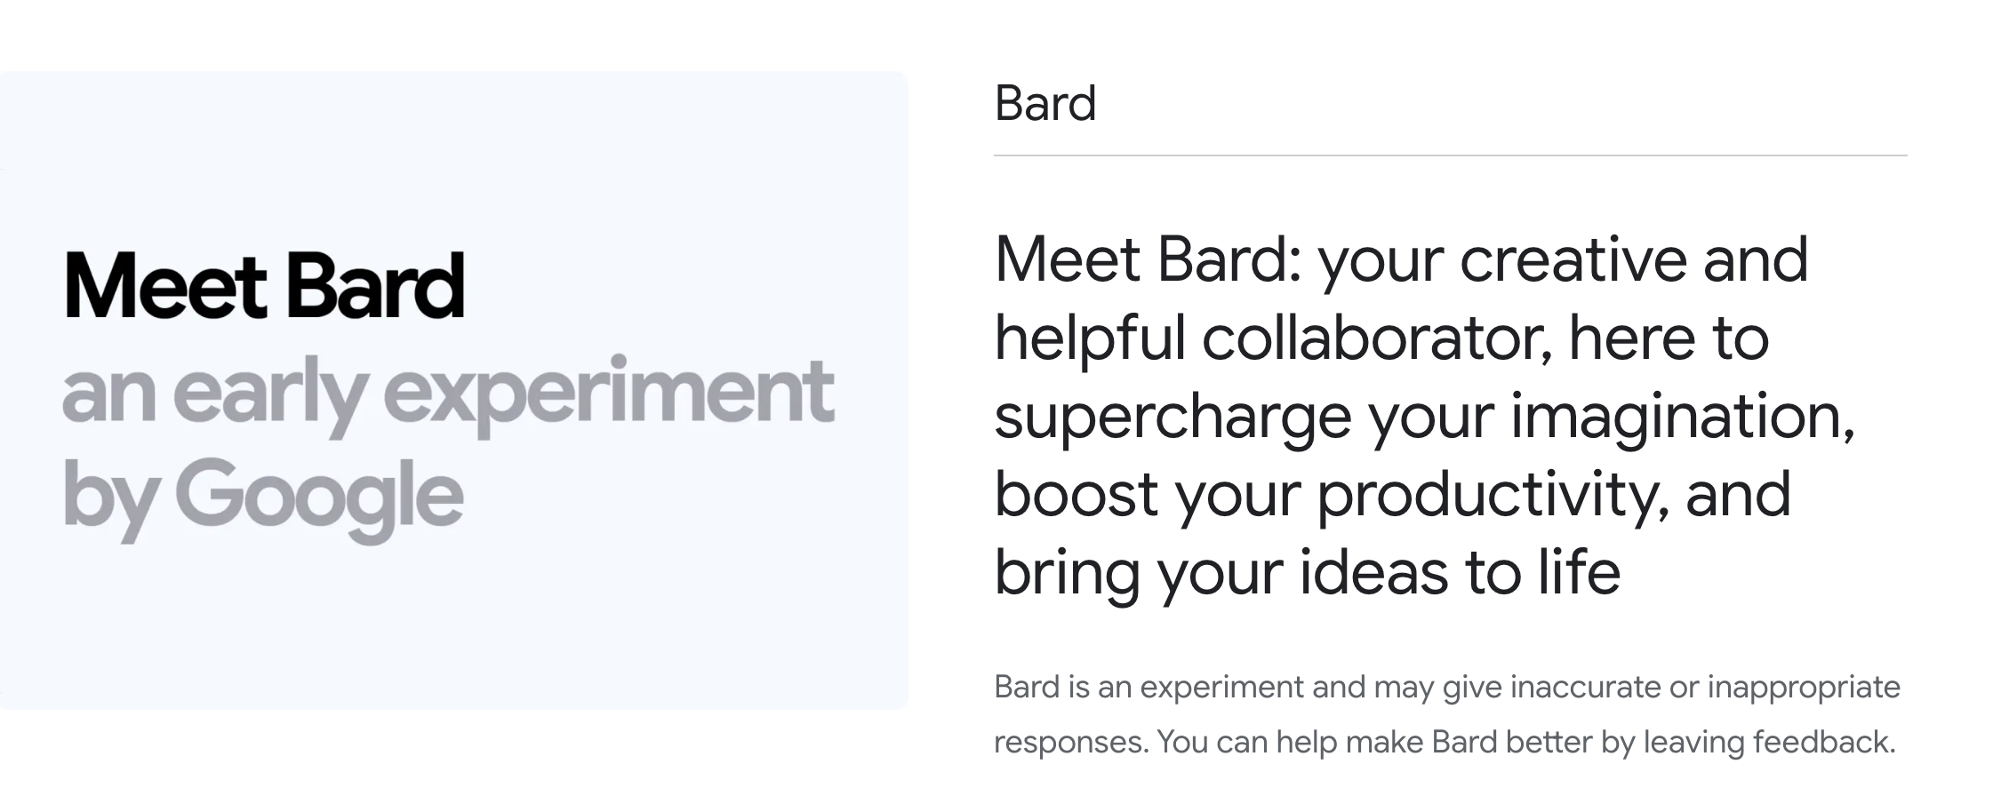
Task: Click the line 'bring your ideas to life'
Action: point(1307,572)
